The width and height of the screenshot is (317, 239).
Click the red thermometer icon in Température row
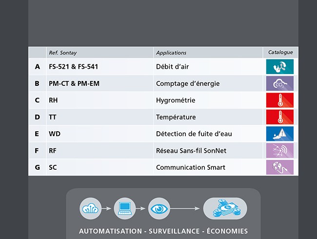pos(280,117)
